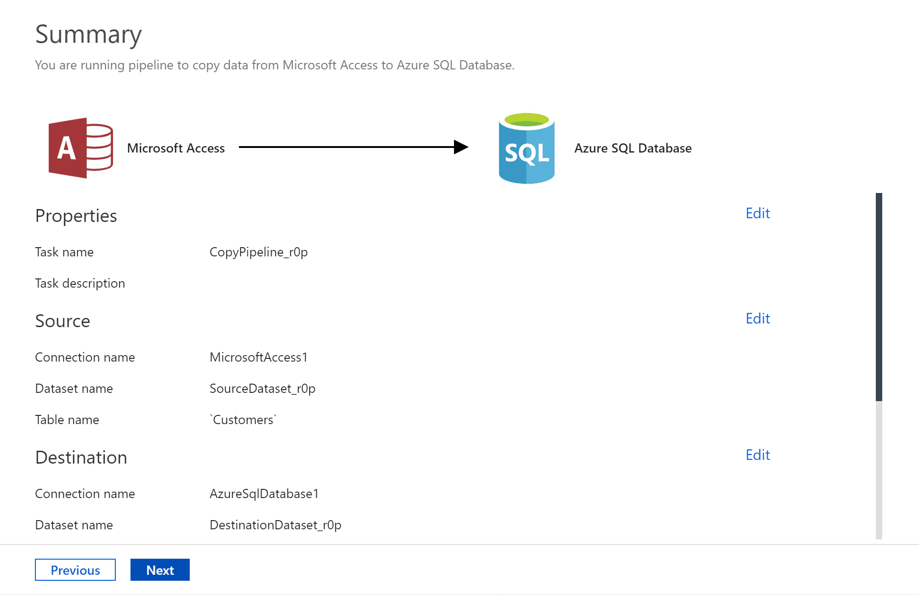
Task: Select the AzureSqlDatabase1 connection name
Action: tap(264, 494)
